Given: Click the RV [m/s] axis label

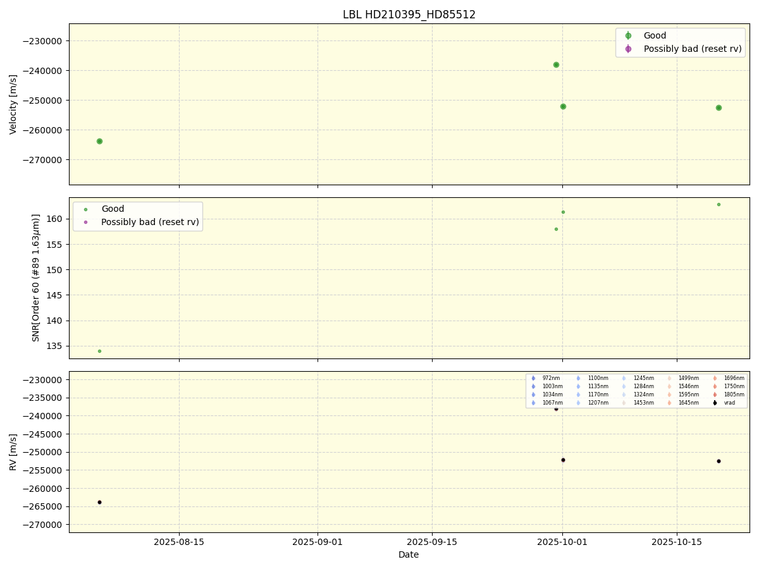Looking at the screenshot, I should pyautogui.click(x=13, y=451).
